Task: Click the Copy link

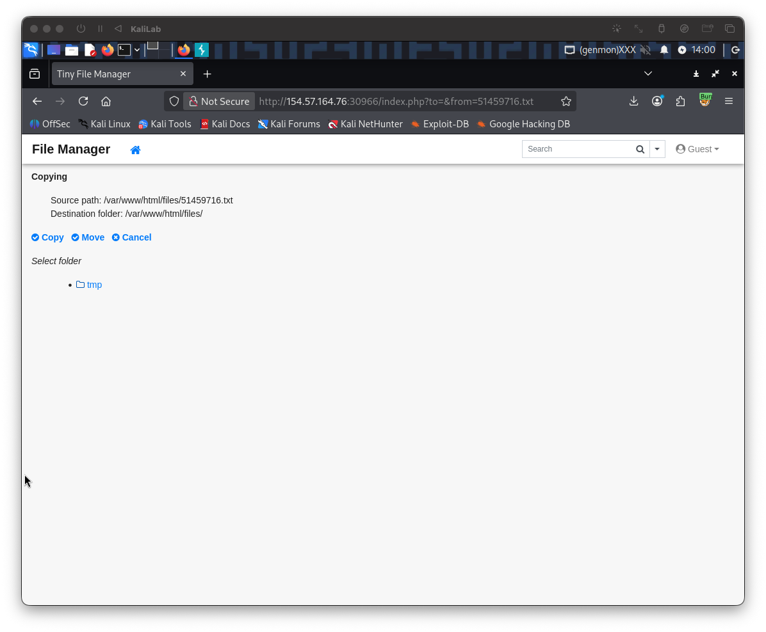Action: point(48,237)
